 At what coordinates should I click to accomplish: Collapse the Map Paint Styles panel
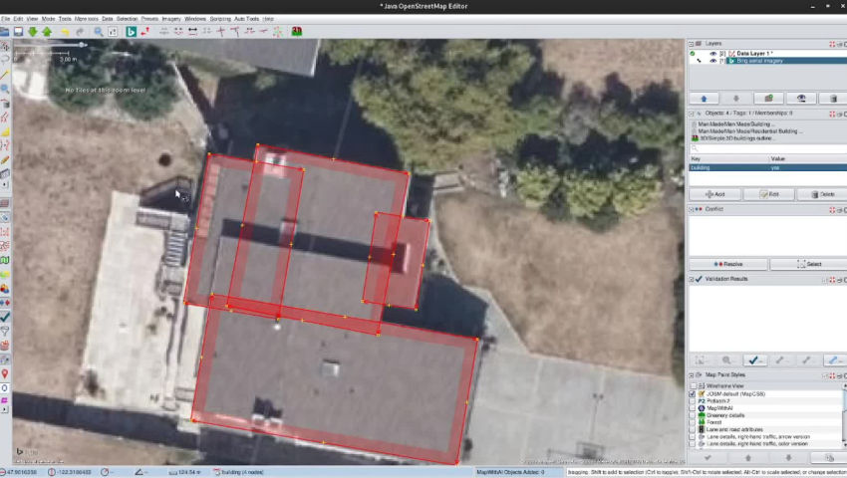(691, 375)
